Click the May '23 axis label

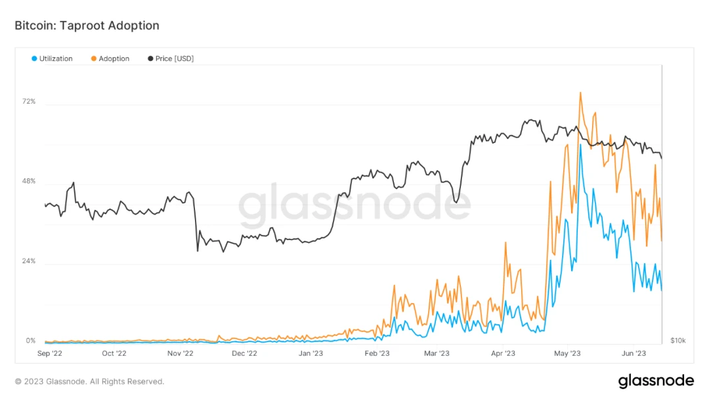click(567, 353)
